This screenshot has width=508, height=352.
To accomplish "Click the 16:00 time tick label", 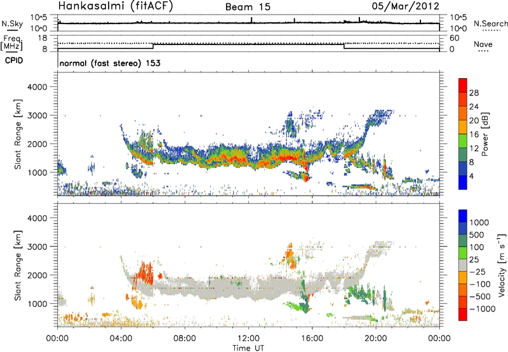I will click(312, 339).
